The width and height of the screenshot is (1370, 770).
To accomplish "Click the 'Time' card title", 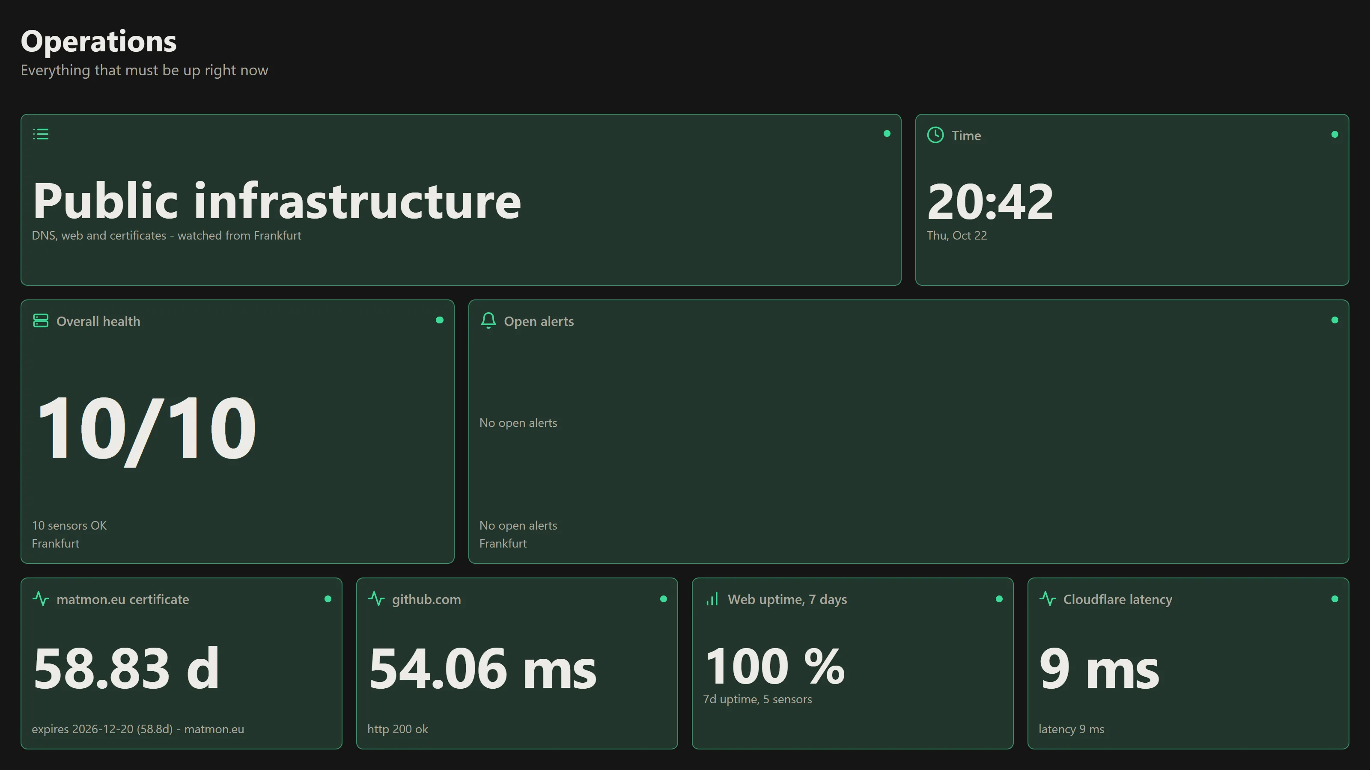I will tap(966, 136).
